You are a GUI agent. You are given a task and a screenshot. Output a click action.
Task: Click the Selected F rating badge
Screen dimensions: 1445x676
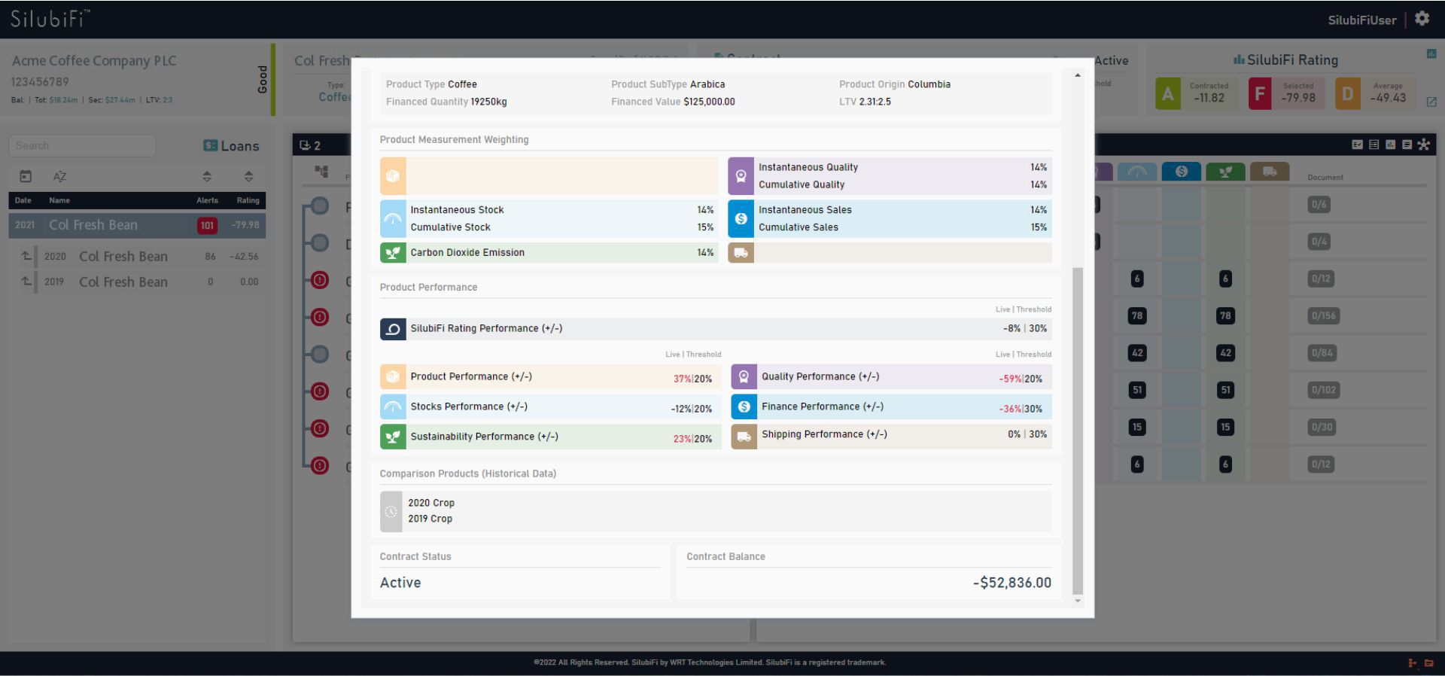tap(1261, 94)
